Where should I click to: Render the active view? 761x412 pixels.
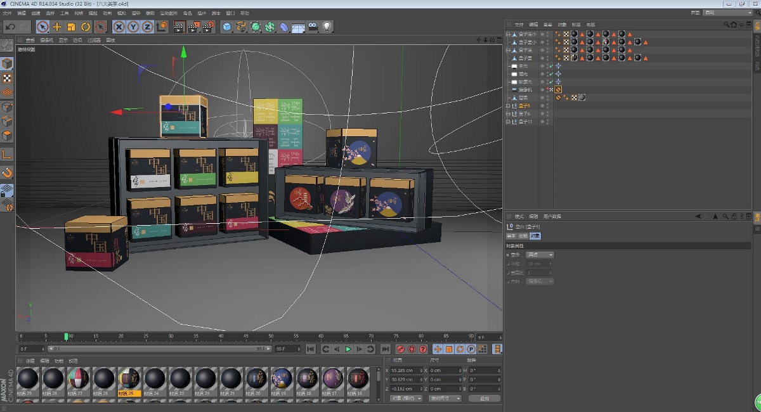tap(179, 27)
